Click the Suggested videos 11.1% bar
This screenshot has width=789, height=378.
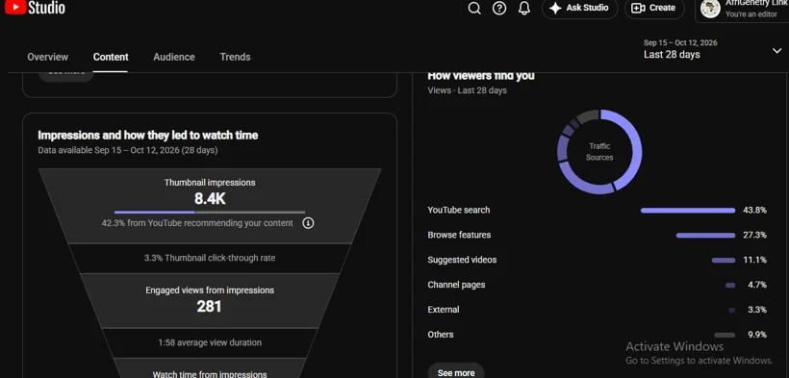pos(724,261)
